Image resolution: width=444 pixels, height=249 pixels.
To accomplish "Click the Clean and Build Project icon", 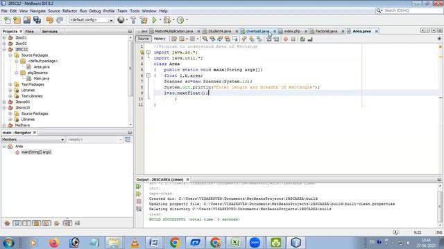I will tap(144, 20).
